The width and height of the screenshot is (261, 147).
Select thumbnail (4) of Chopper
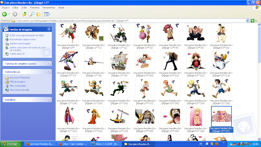(170, 33)
